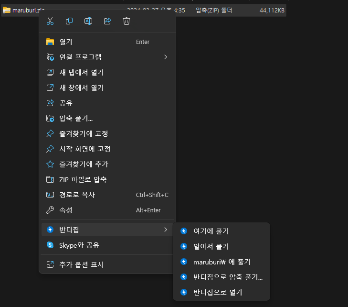Select 압축 풀기... entry
The width and height of the screenshot is (348, 307).
[107, 118]
